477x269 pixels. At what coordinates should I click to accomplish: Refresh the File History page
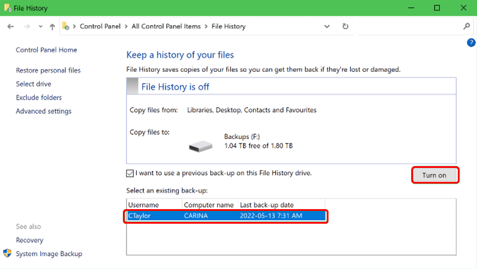coord(345,26)
